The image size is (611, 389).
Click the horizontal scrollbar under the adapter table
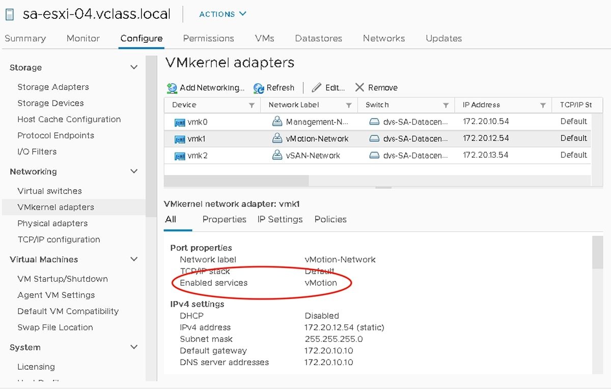[236, 181]
